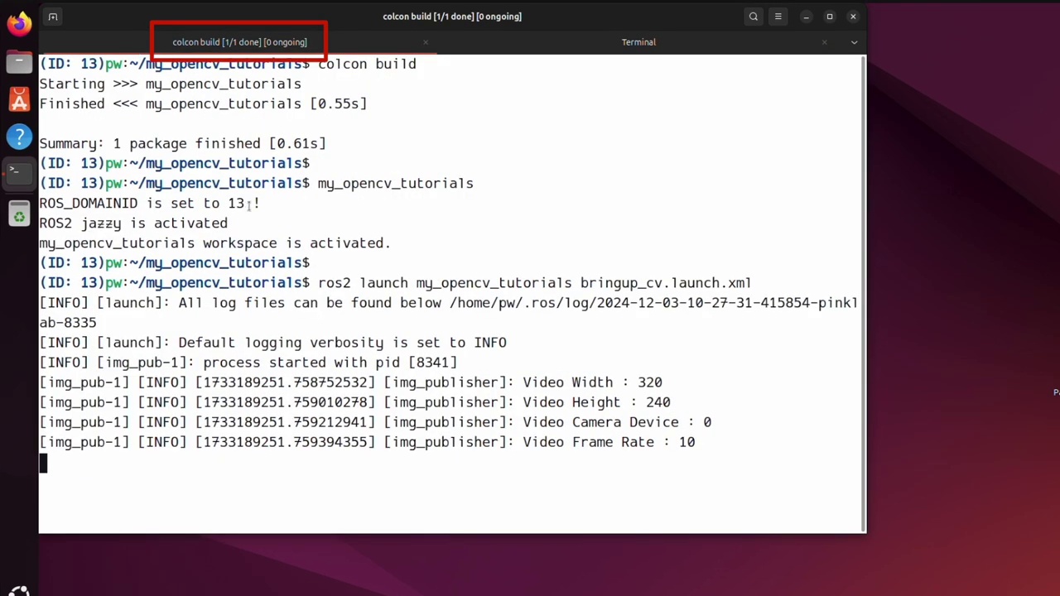Open the terminal search icon

point(754,17)
